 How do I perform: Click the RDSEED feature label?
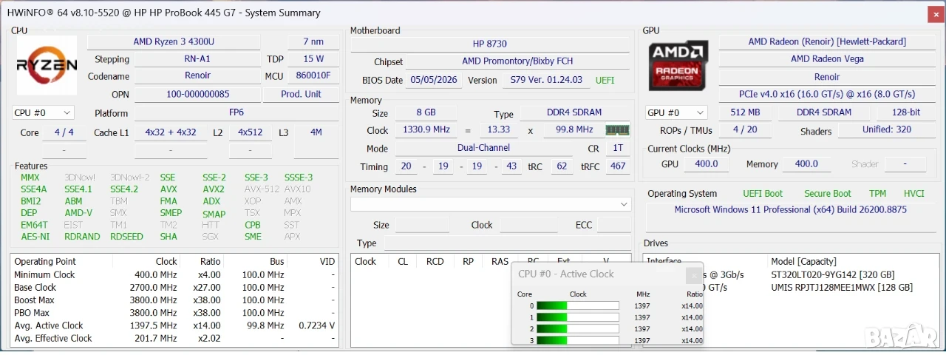[x=126, y=237]
